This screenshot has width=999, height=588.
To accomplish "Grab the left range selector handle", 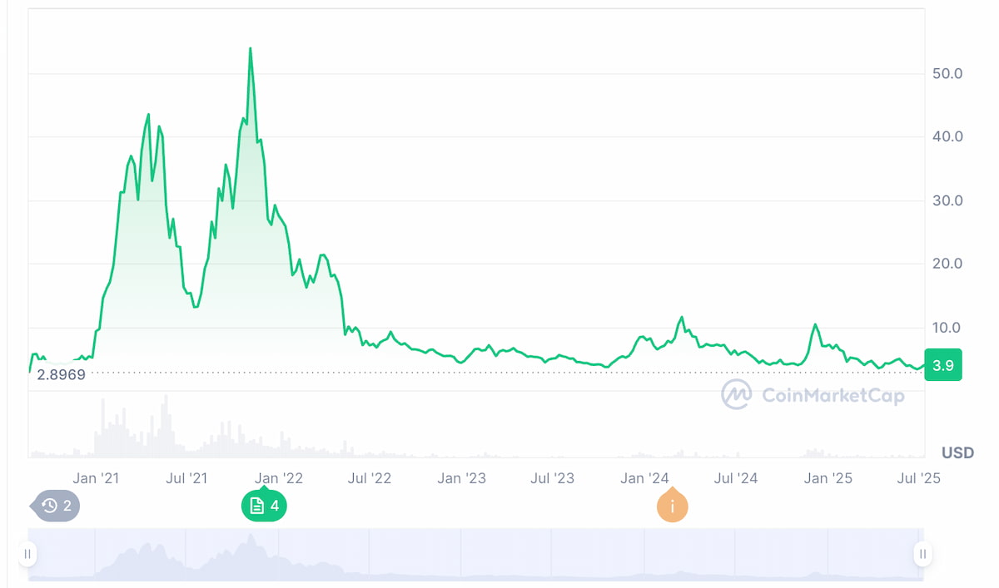I will 27,554.
